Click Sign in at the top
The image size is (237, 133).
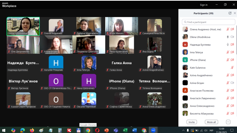(204, 5)
